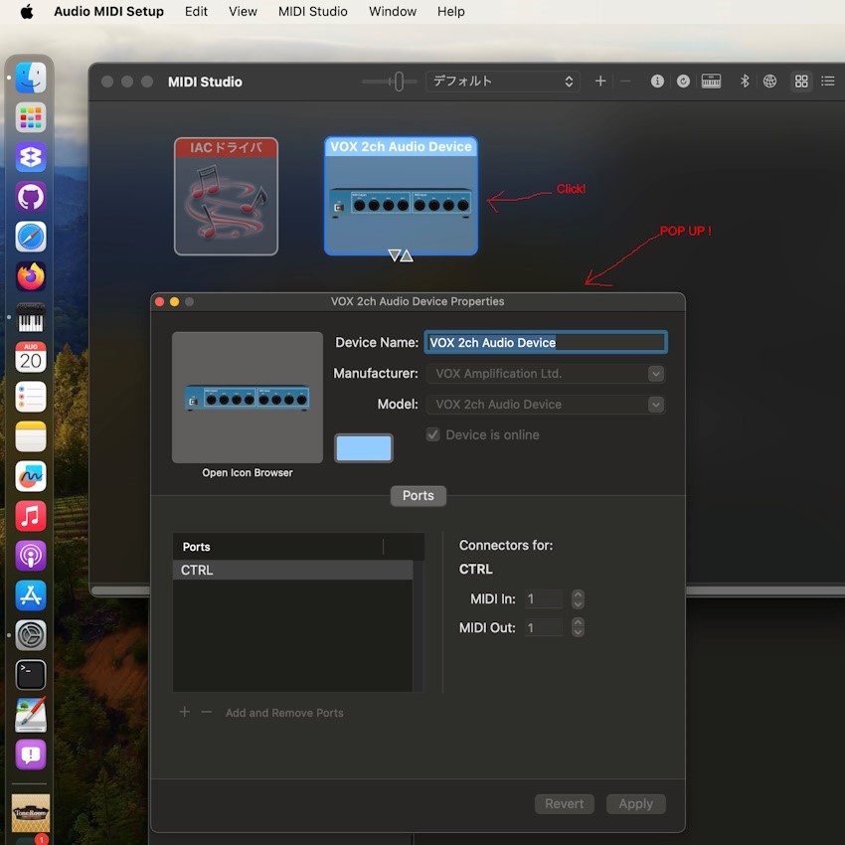The image size is (845, 845).
Task: Open the View menu
Action: click(243, 11)
